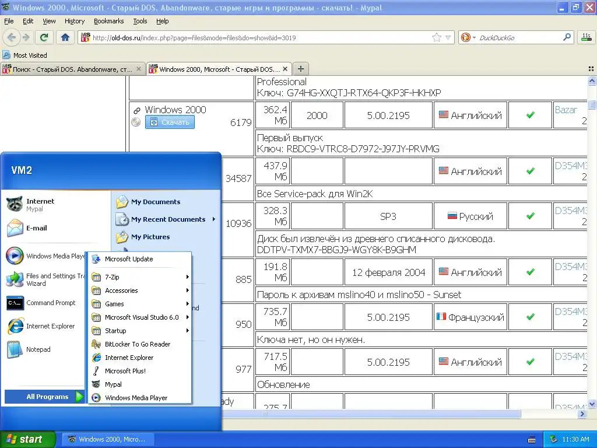
Task: Open the E-mail envelope icon
Action: click(x=15, y=228)
